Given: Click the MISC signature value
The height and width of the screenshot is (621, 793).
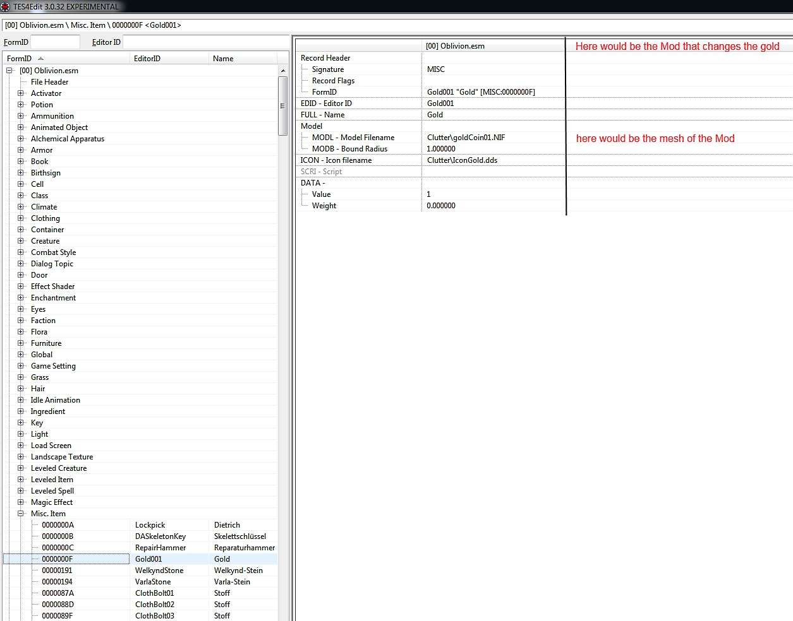Looking at the screenshot, I should tap(436, 69).
